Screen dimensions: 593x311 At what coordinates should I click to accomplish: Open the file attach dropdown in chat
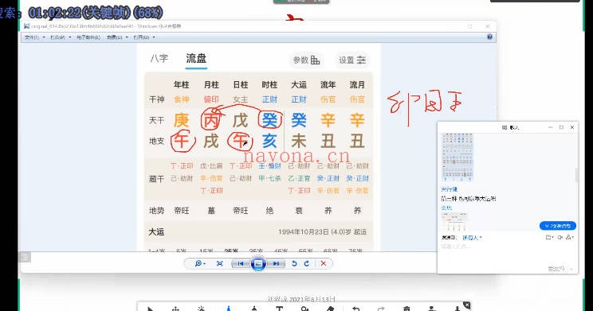pos(549,237)
